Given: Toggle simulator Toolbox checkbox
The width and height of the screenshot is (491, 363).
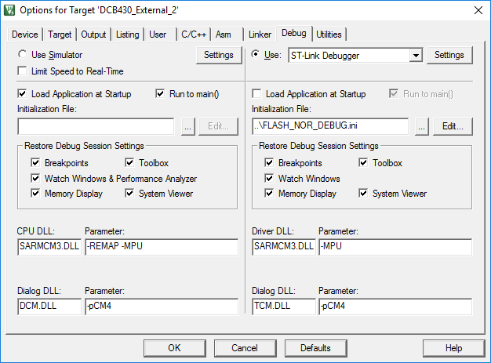Looking at the screenshot, I should click(x=129, y=163).
